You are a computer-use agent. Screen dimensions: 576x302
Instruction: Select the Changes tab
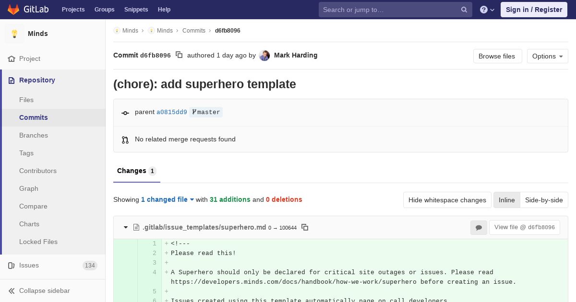(137, 171)
